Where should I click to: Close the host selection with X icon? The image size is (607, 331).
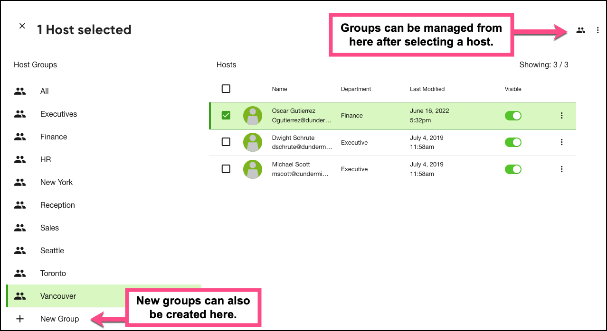click(x=22, y=26)
